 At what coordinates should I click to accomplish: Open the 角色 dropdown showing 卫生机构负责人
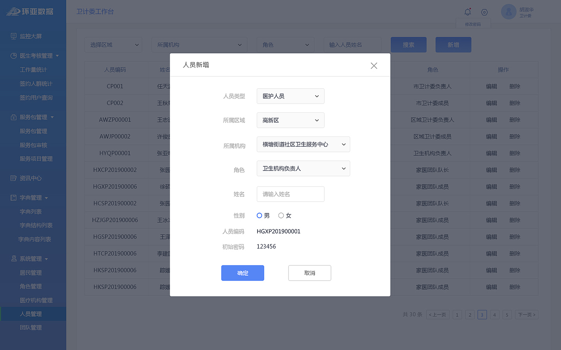pos(303,168)
